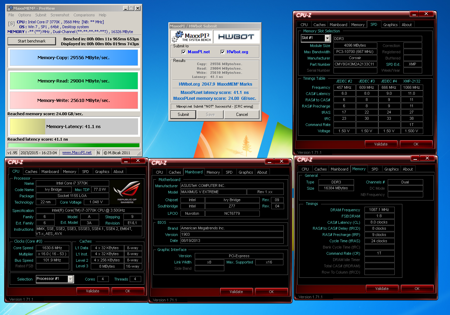Click OK in the CPU-Z Memory window
Screen dimensions: 450x315
417,289
